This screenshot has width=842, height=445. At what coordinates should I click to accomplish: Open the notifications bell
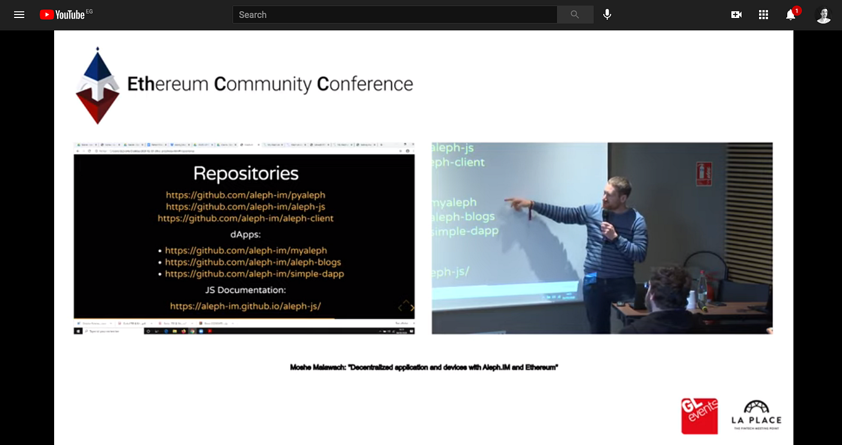coord(791,14)
